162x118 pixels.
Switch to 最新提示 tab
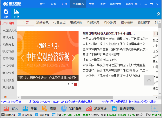pyautogui.click(x=144, y=23)
